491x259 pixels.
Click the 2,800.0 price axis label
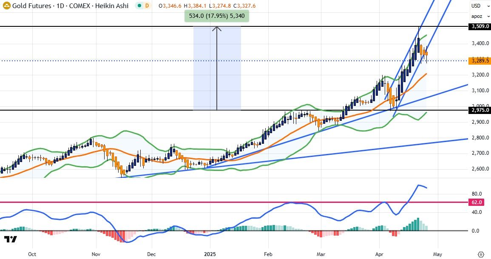point(480,137)
